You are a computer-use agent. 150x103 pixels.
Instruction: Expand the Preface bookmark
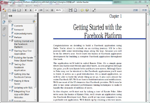click(10, 37)
